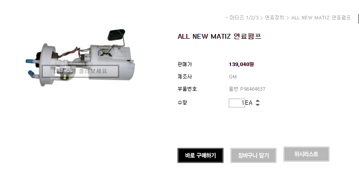Click the fuel pump product image
Screen dimensions: 359x177
[x=80, y=58]
